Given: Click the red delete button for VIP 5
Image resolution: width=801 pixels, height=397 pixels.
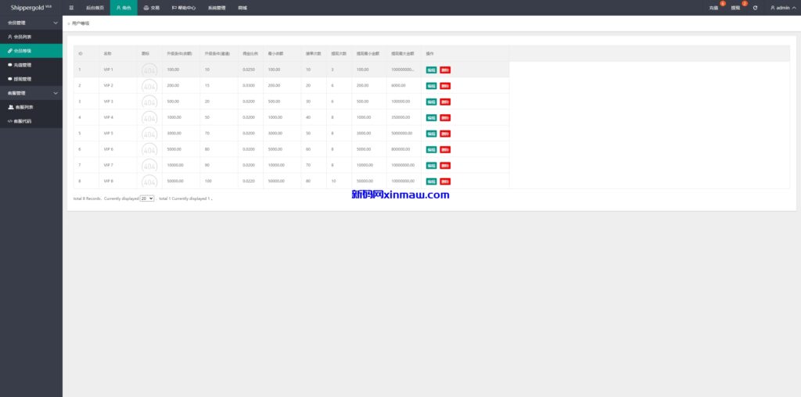Looking at the screenshot, I should (445, 134).
